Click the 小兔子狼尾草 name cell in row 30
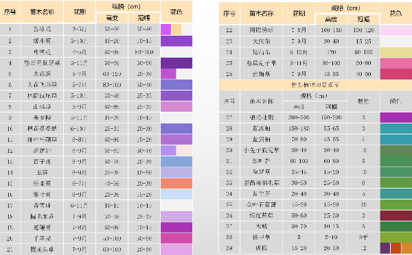The image size is (412, 255). coord(261,150)
